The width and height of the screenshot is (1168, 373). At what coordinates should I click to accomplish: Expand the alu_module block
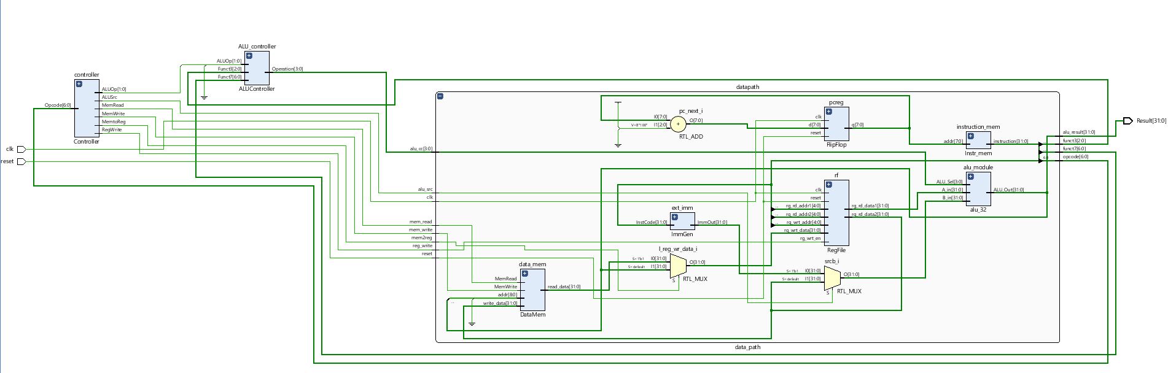click(971, 177)
